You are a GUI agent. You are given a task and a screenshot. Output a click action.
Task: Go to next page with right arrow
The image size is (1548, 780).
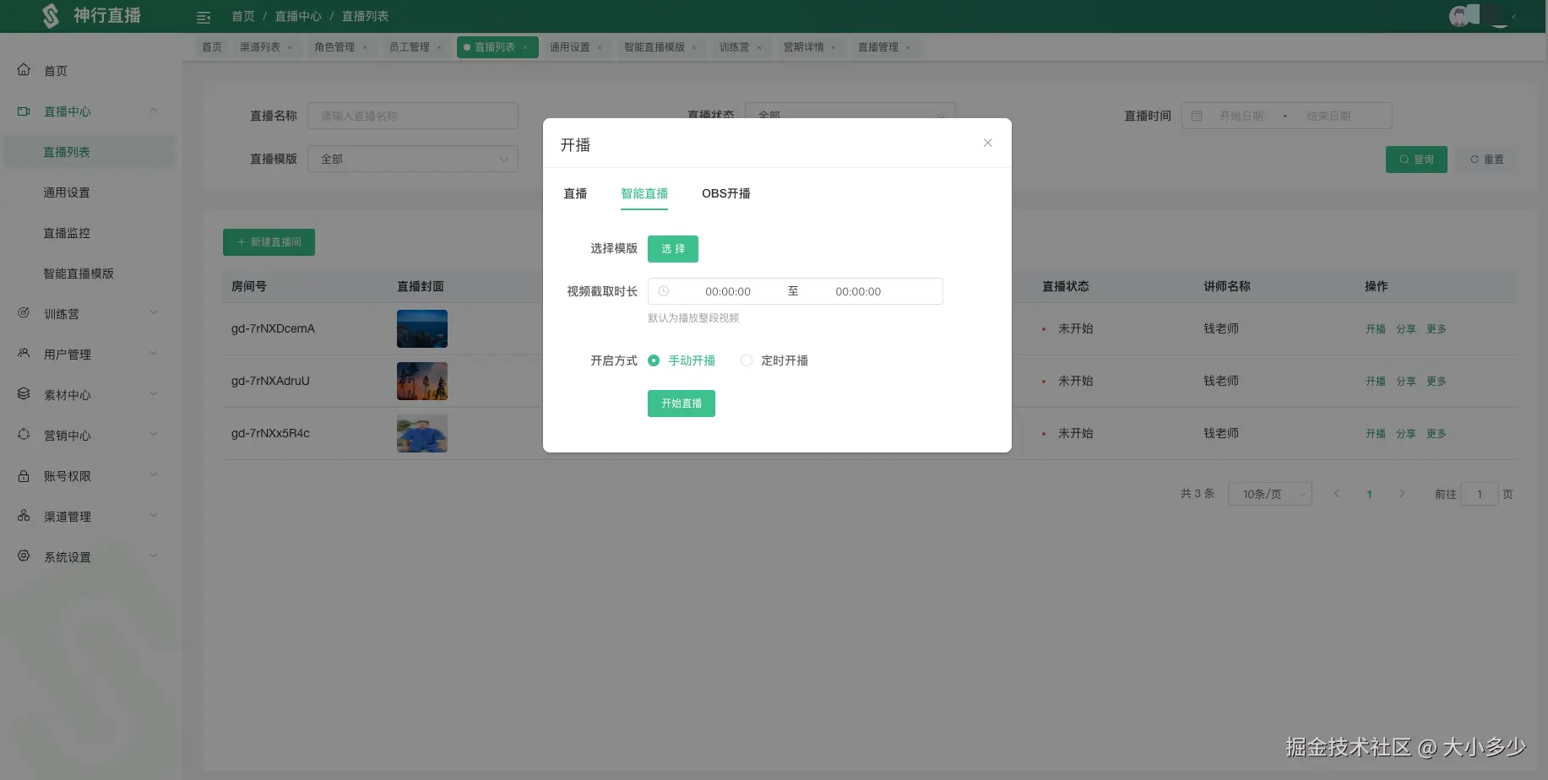[x=1402, y=494]
